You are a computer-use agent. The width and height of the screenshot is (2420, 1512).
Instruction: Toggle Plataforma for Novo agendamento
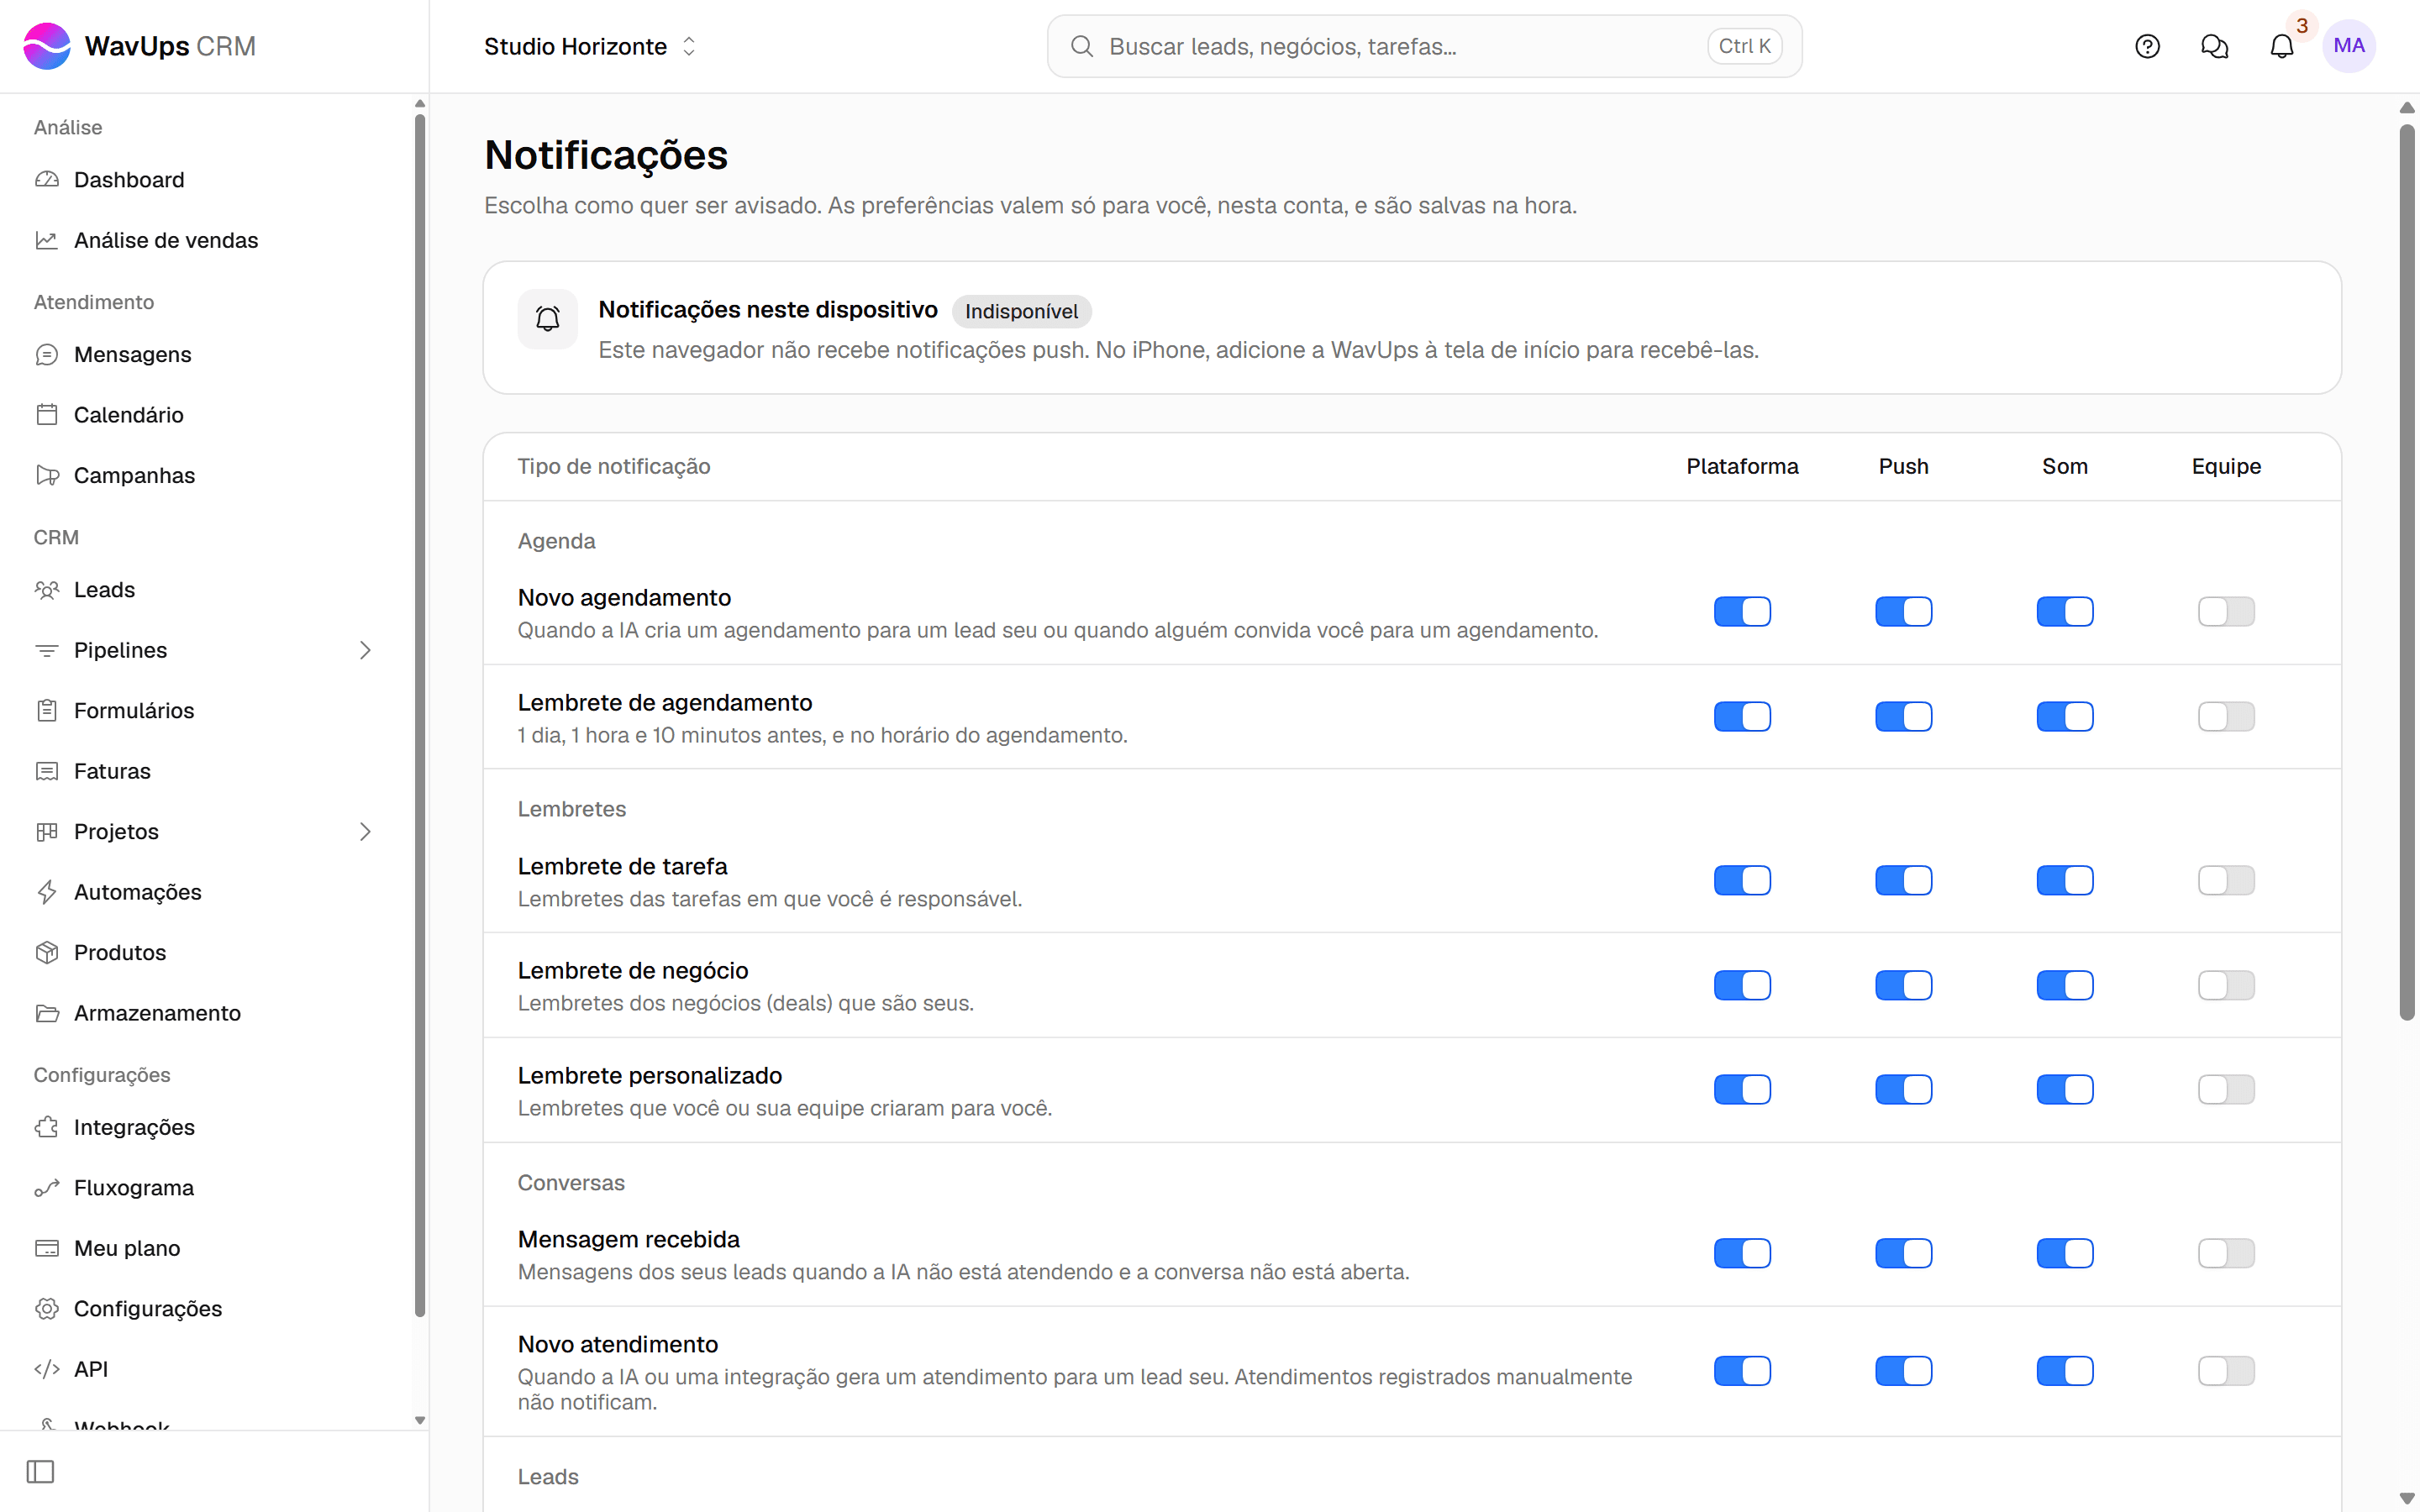1742,612
